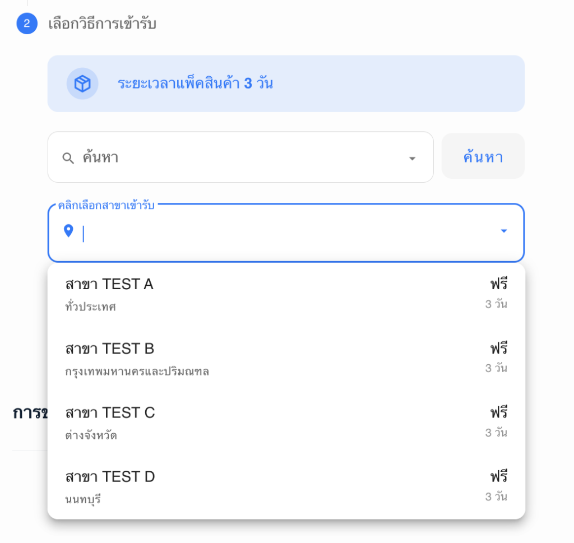Click the blue location pin icon
Viewport: 574px width, 543px height.
[69, 231]
